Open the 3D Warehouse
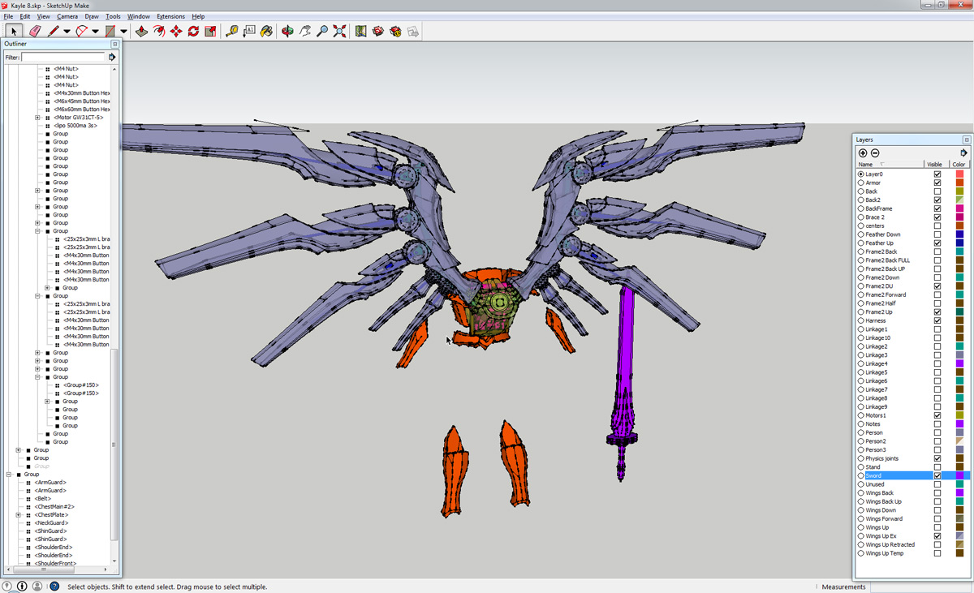This screenshot has height=593, width=974. pyautogui.click(x=378, y=32)
